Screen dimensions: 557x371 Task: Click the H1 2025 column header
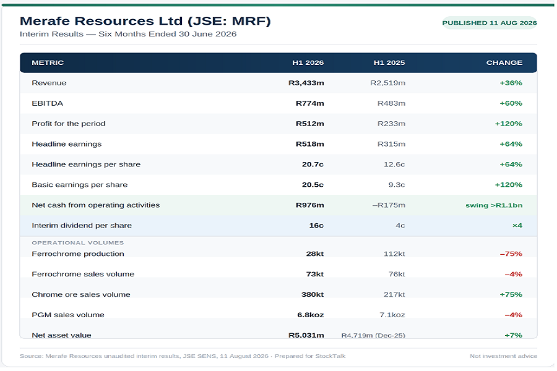coord(389,63)
